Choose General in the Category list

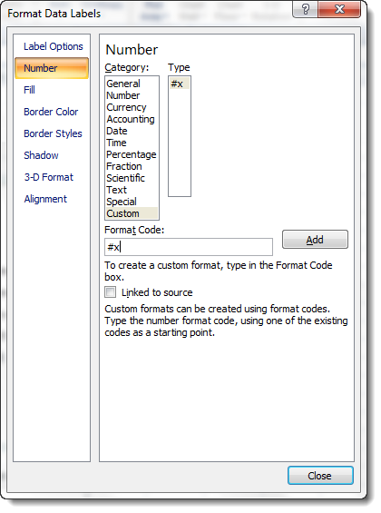123,84
